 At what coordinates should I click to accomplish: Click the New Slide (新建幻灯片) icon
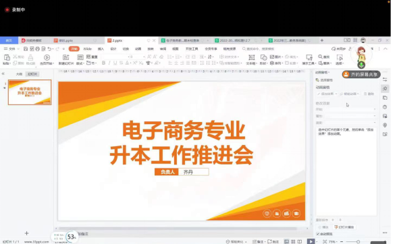coord(65,57)
